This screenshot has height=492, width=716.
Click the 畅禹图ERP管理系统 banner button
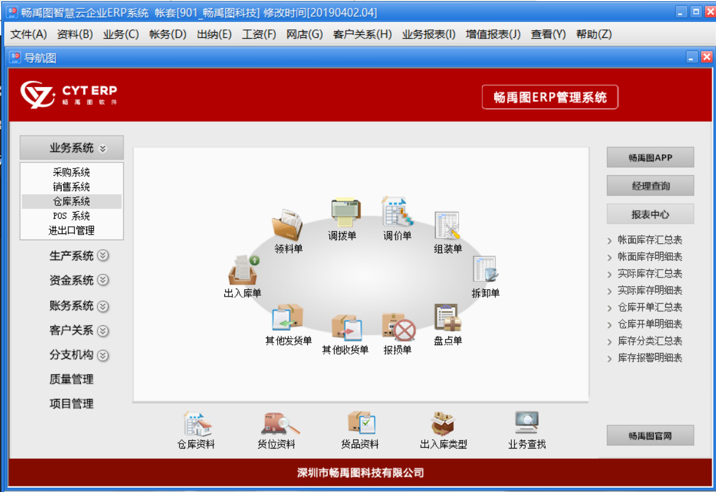(x=550, y=97)
